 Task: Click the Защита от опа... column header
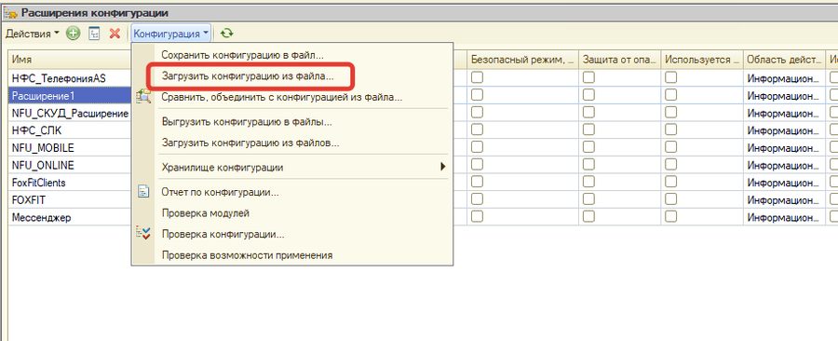coord(619,60)
